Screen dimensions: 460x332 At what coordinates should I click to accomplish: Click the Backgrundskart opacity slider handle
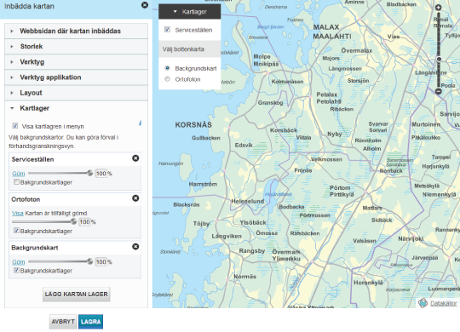(x=89, y=261)
